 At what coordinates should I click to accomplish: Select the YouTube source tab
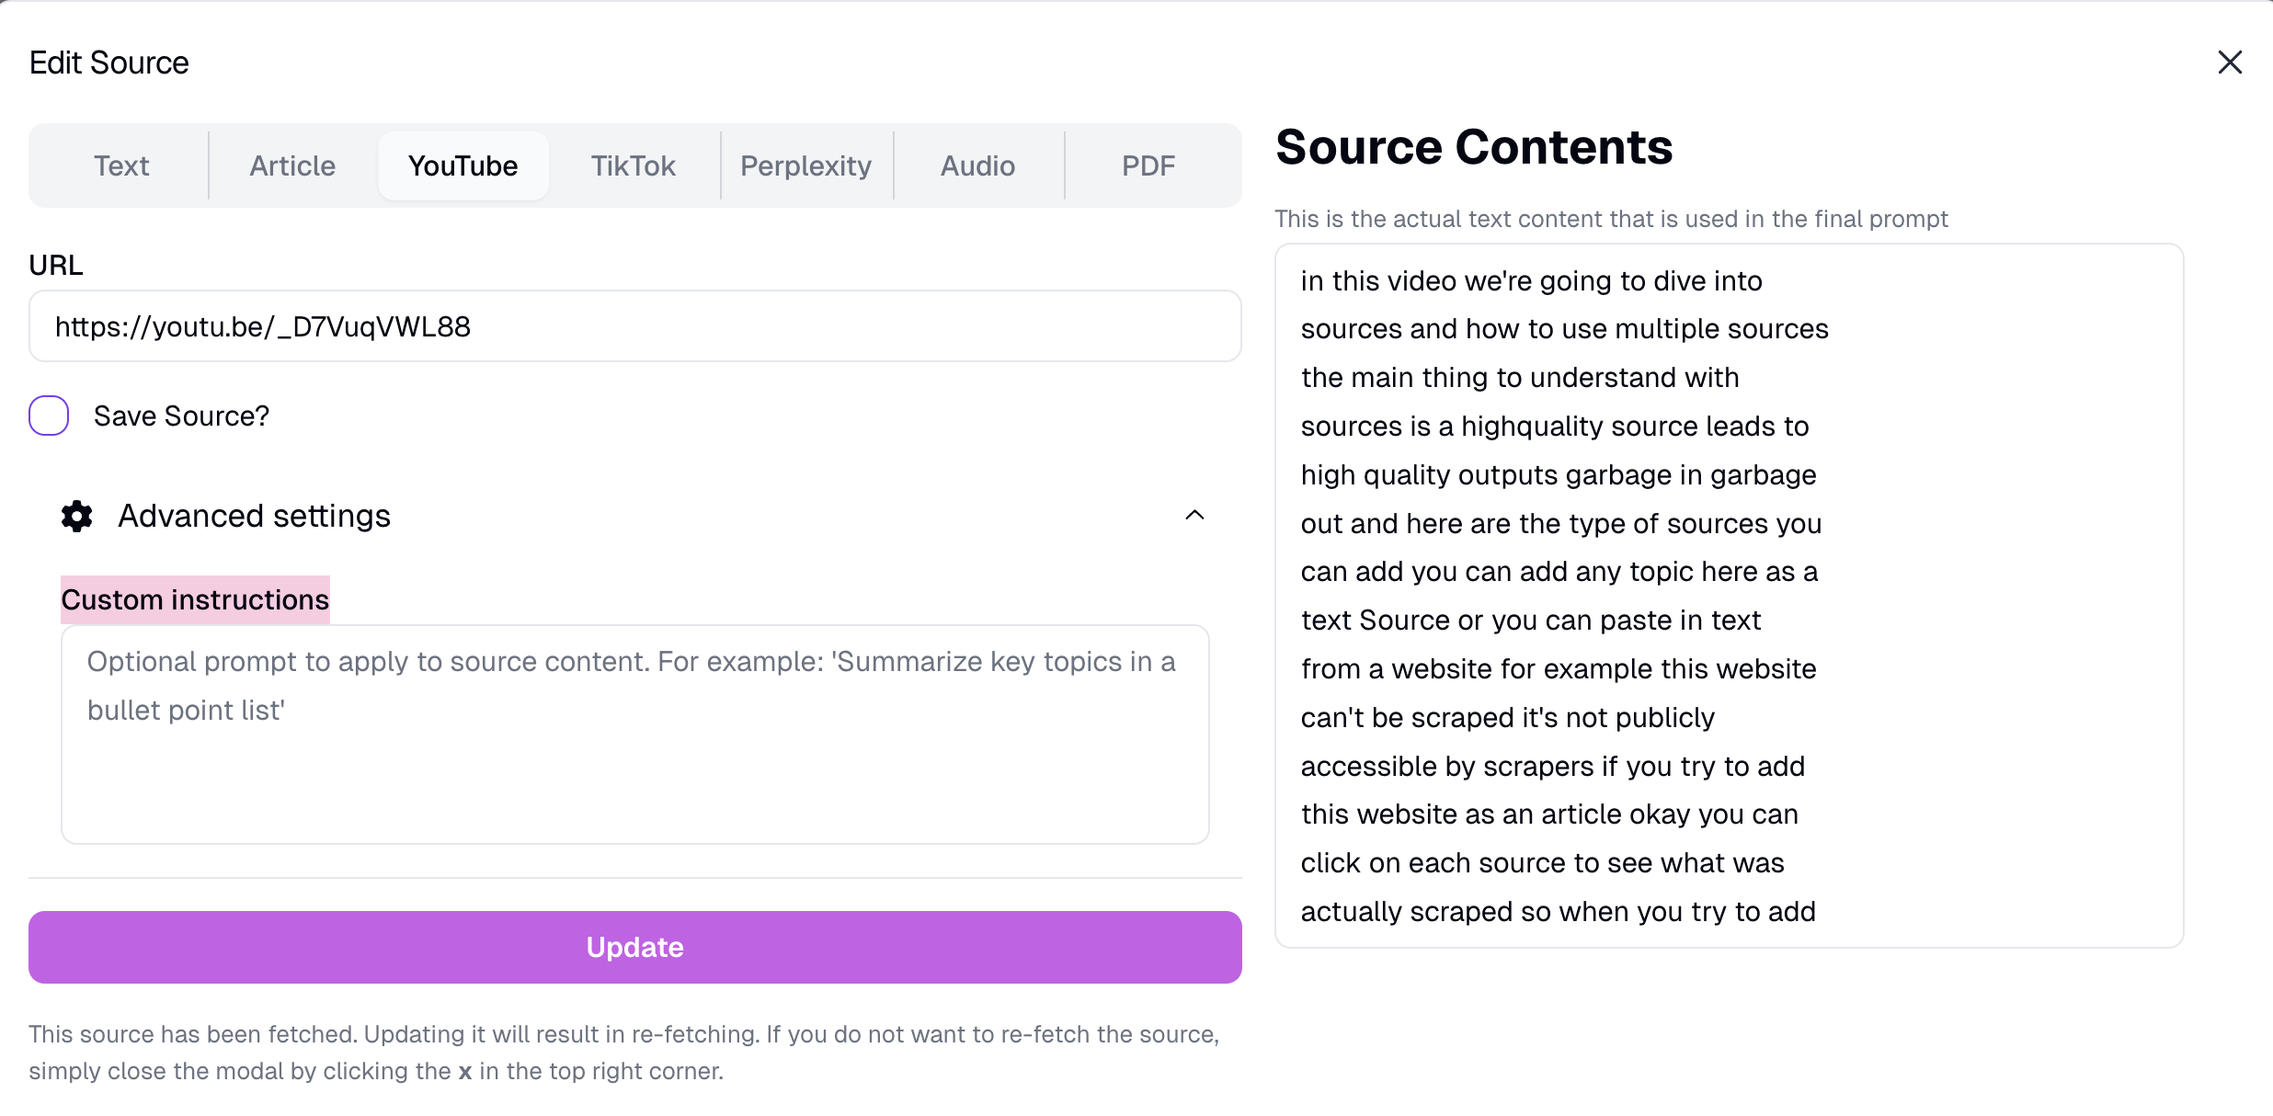click(463, 165)
